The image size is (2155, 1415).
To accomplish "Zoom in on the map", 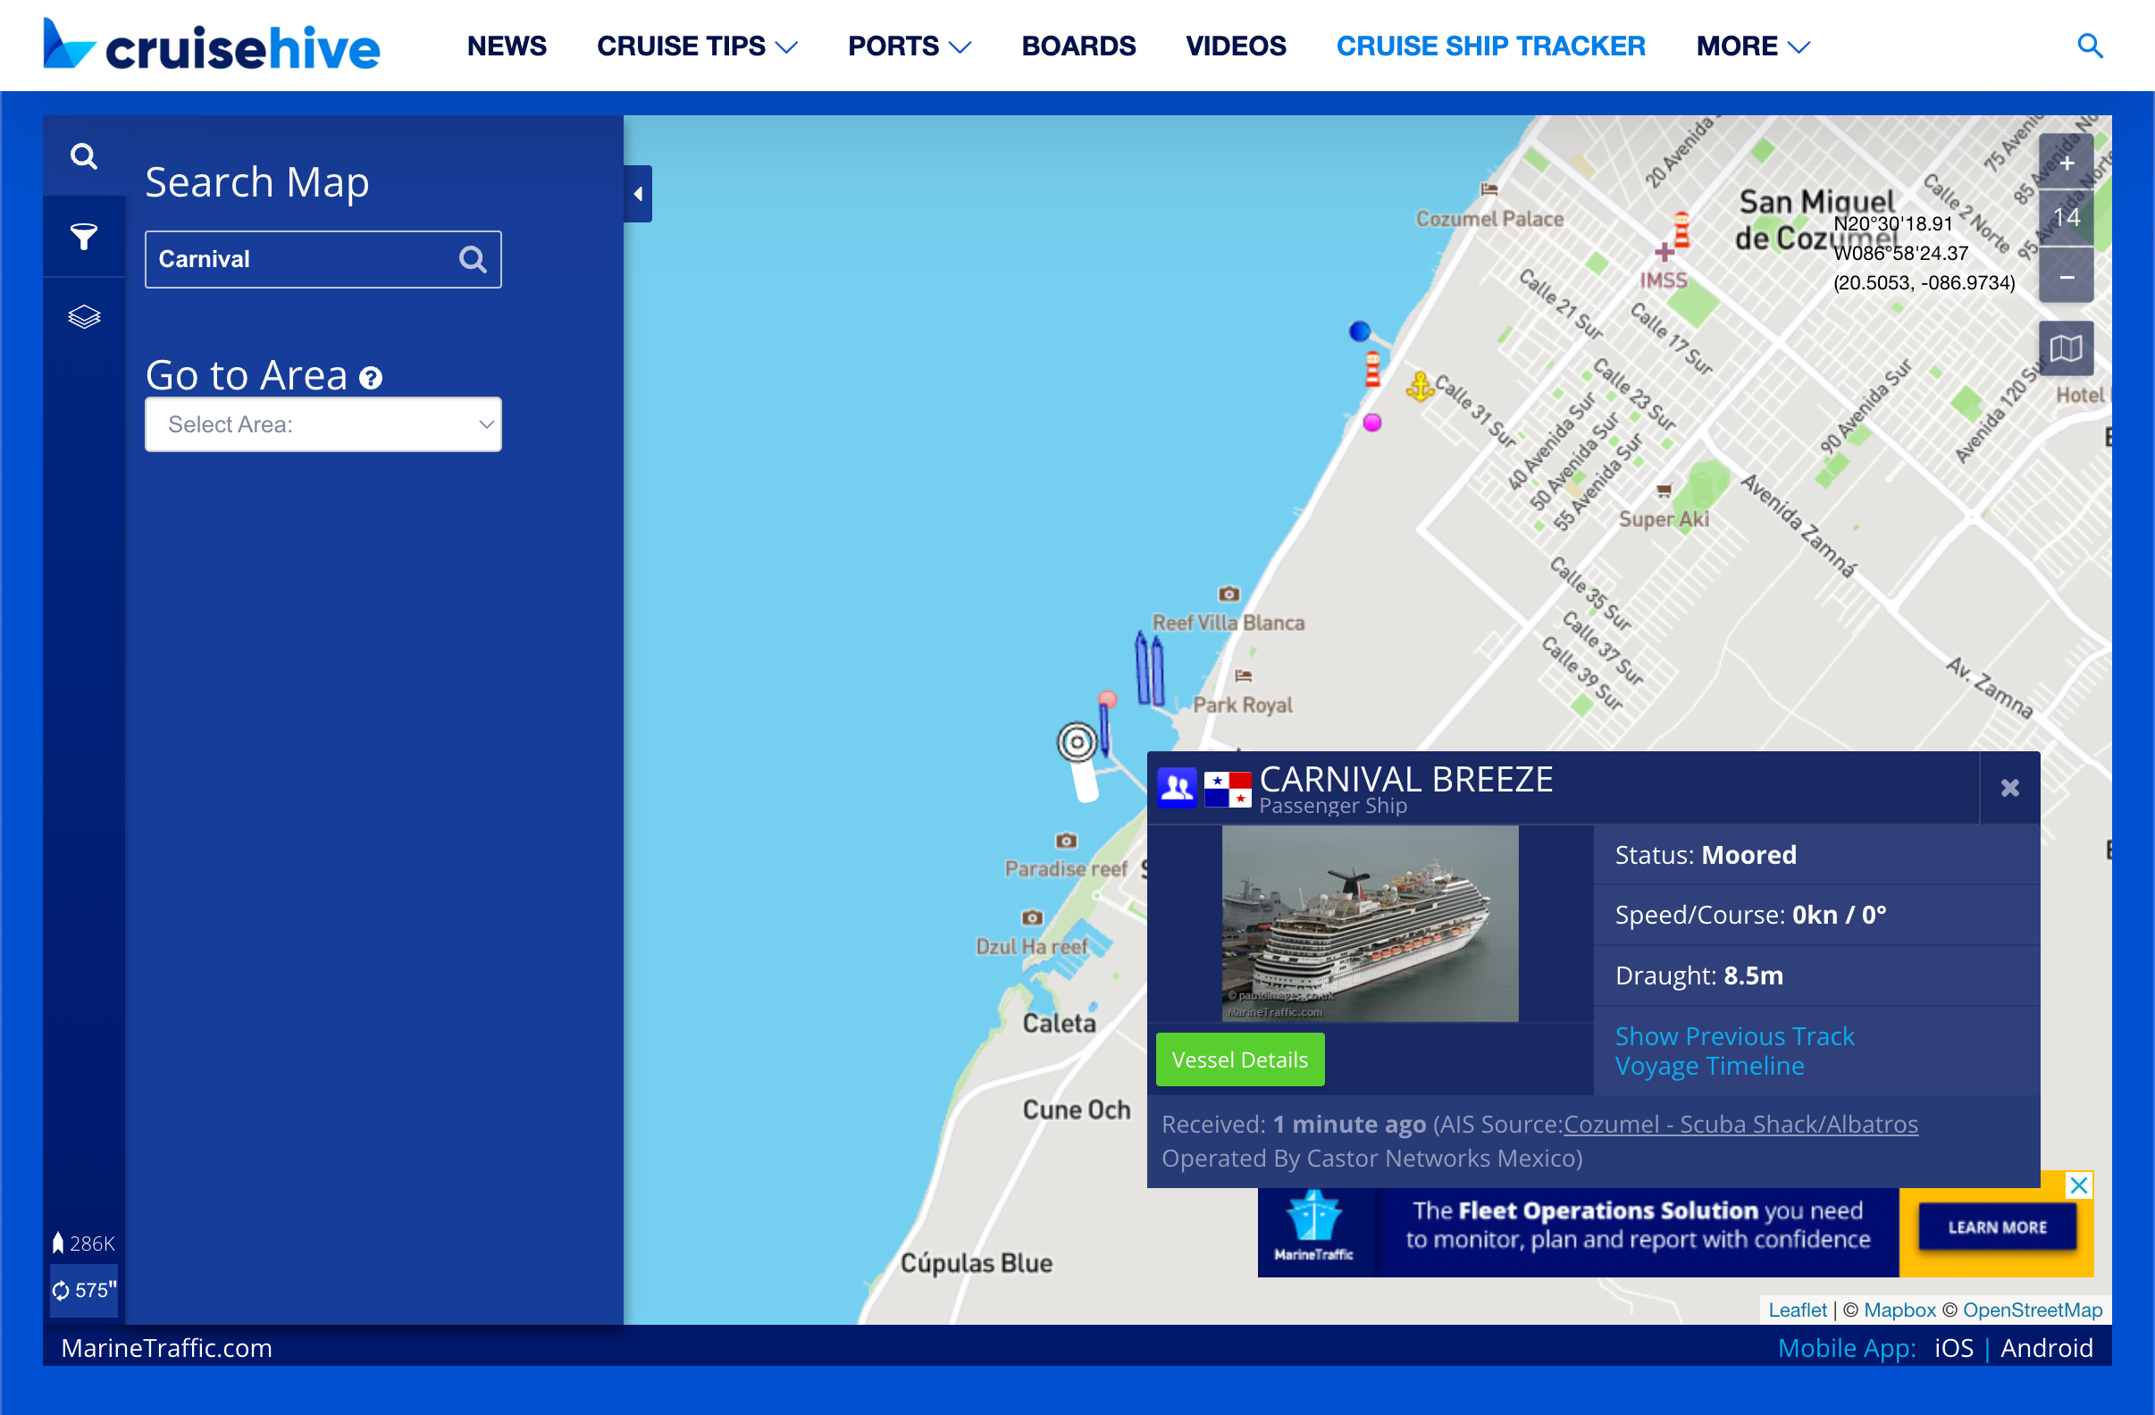I will coord(2066,163).
